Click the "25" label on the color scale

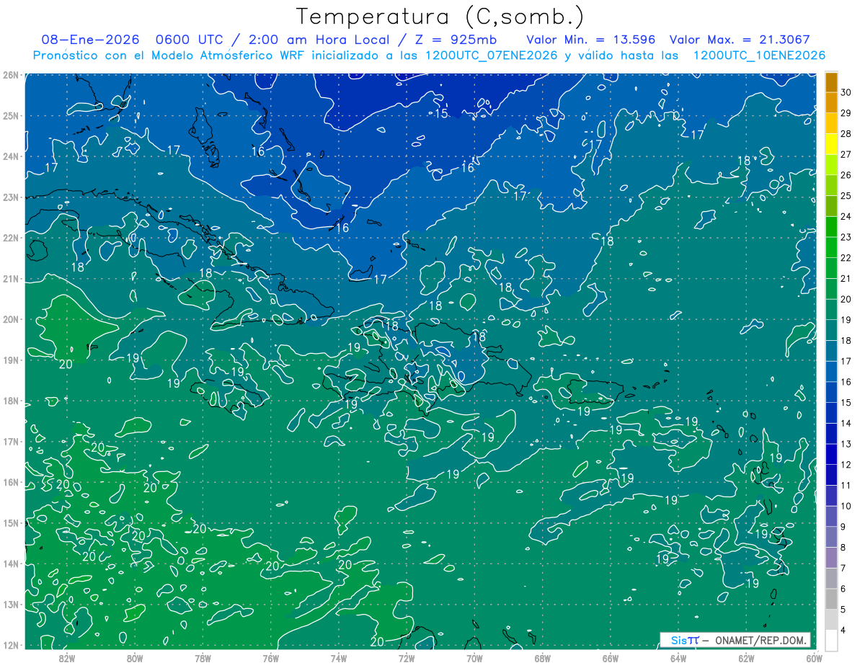tap(846, 195)
